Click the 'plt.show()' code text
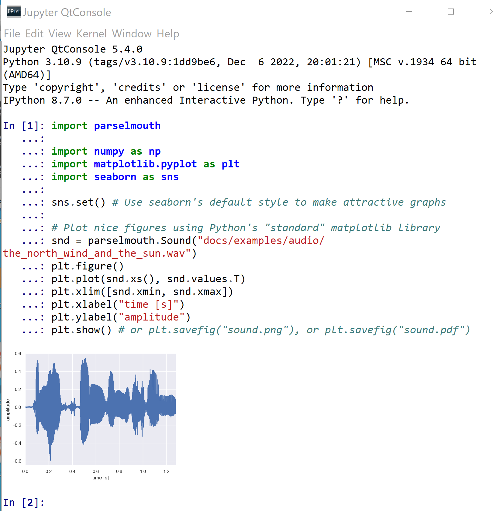Image resolution: width=493 pixels, height=511 pixels. 81,330
